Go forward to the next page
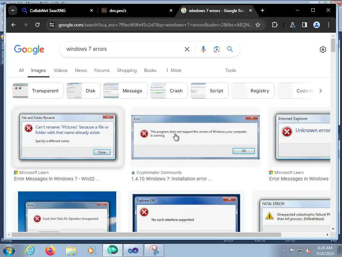This screenshot has width=342, height=257. pos(25,25)
